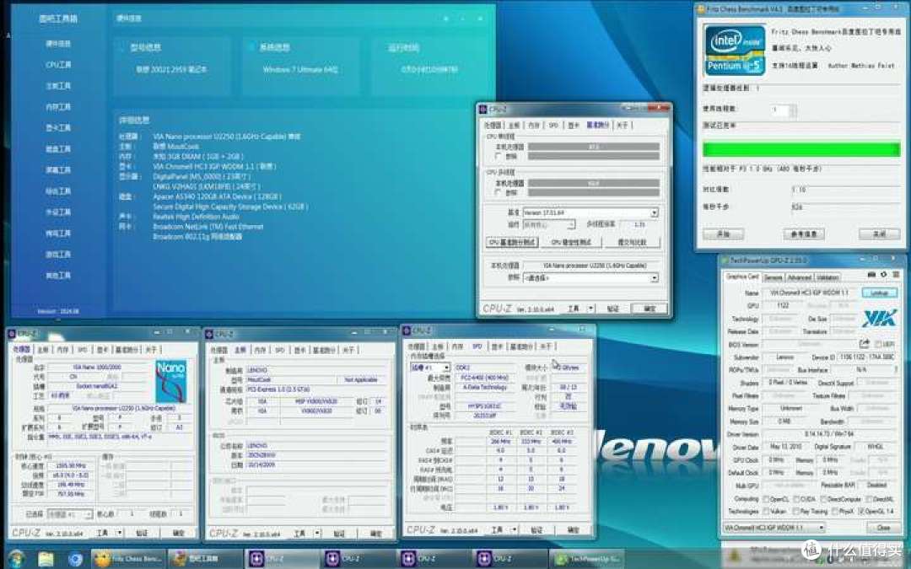
Task: Open tools dropdown arrow in mainboard CPU-Z window
Action: coord(317,533)
